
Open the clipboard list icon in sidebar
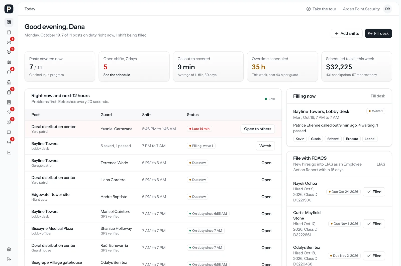(x=9, y=92)
